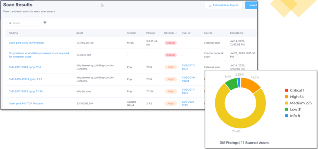
Task: Click the 'High 54' legend label
Action: pos(297,97)
